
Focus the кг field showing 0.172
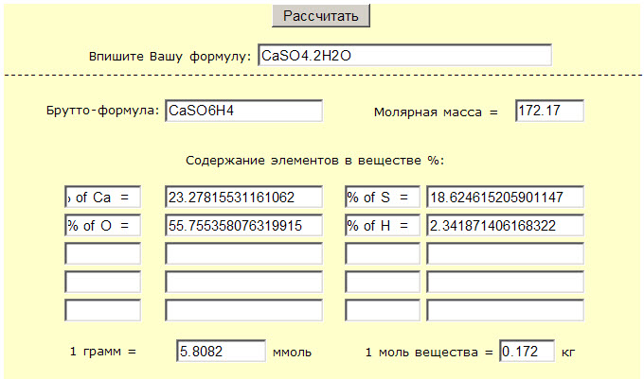tap(526, 351)
